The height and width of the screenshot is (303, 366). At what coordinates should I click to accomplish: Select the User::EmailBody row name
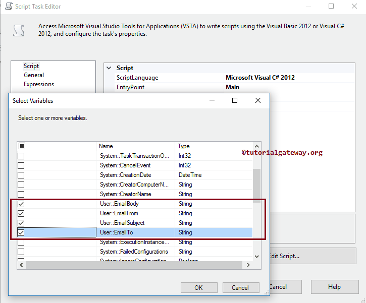pos(119,204)
